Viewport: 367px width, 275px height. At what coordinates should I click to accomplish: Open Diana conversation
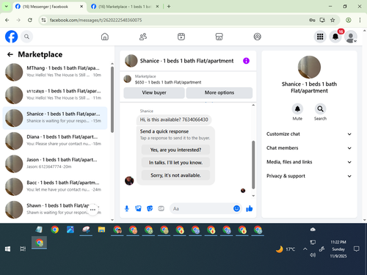pyautogui.click(x=55, y=141)
